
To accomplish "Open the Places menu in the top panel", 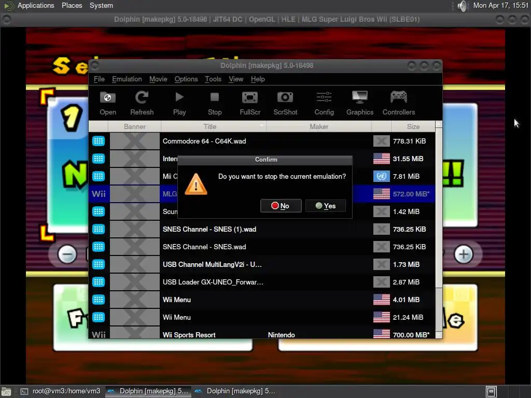I will tap(72, 5).
